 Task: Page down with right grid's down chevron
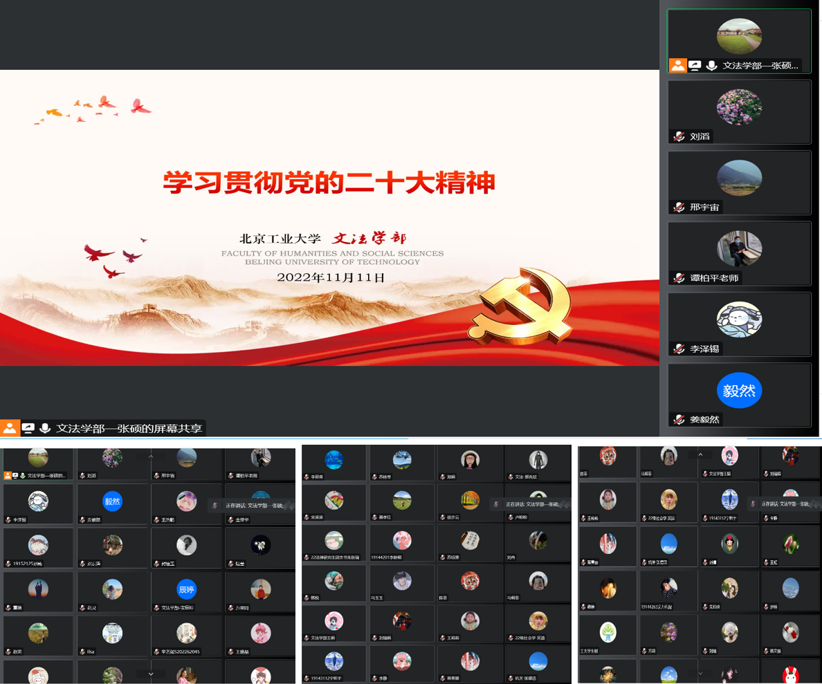pyautogui.click(x=700, y=673)
